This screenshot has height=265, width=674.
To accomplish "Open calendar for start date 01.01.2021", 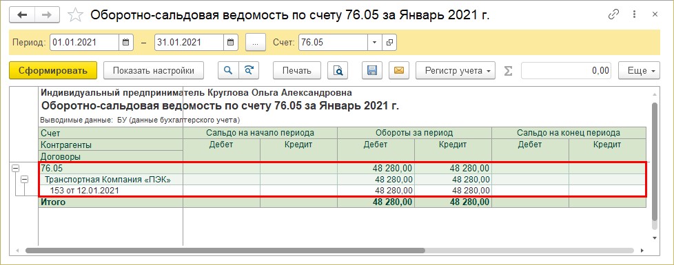I will 125,43.
